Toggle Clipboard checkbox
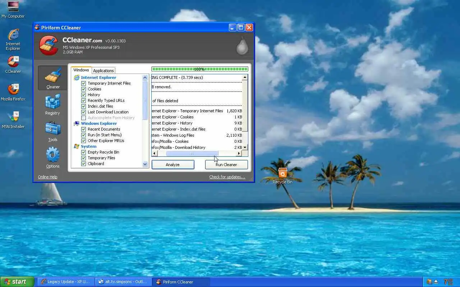This screenshot has height=287, width=460. pyautogui.click(x=83, y=164)
